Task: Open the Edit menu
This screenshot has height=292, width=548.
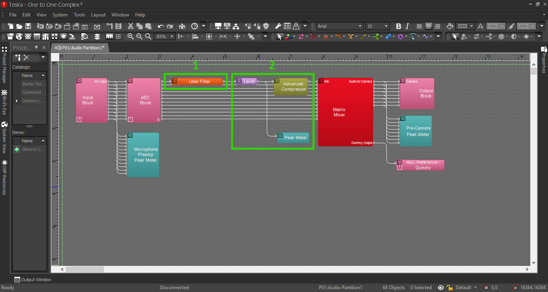Action: point(26,14)
